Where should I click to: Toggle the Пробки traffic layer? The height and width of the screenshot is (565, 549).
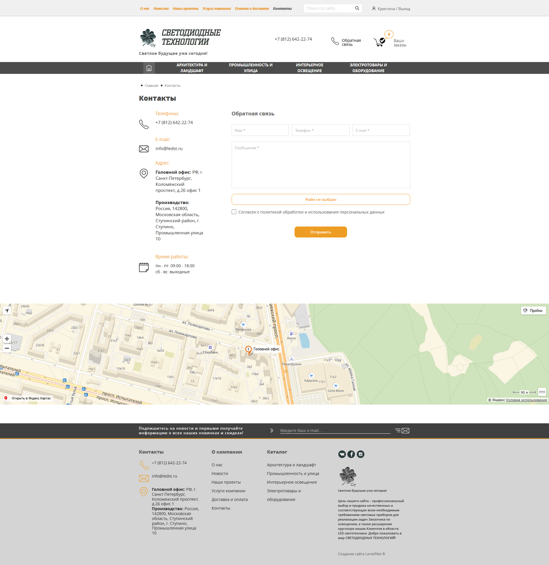click(533, 310)
